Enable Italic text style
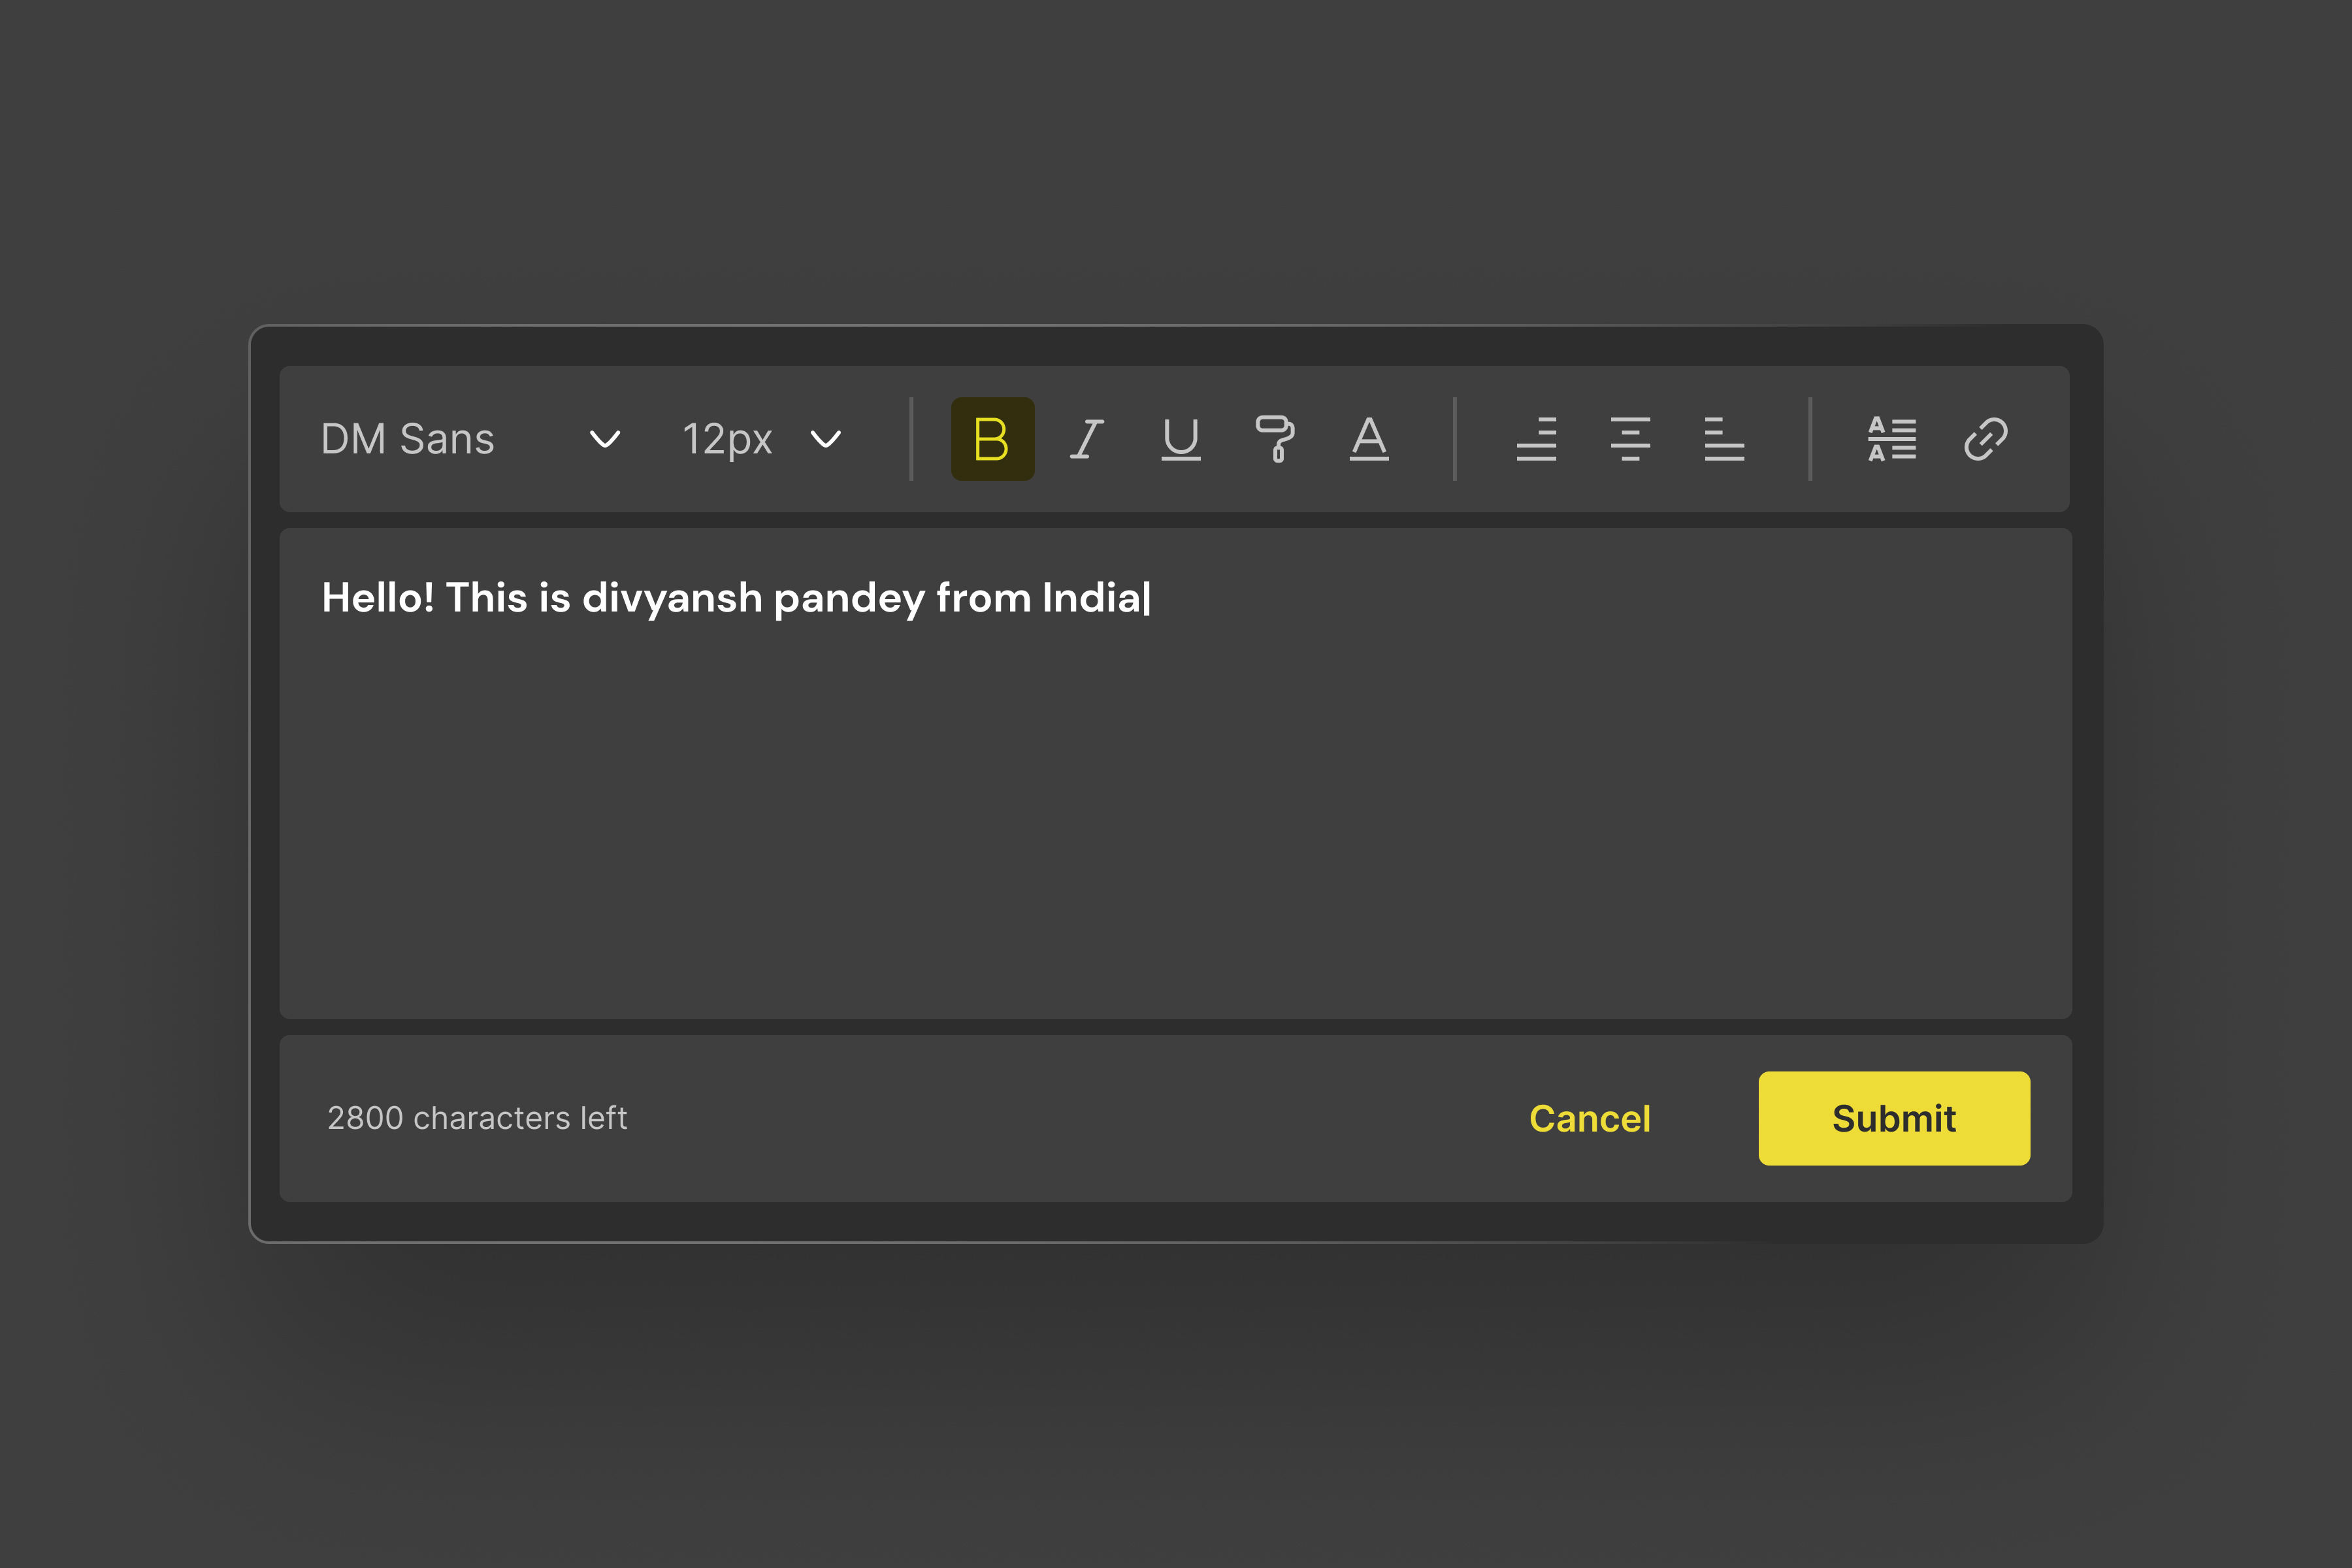The height and width of the screenshot is (1568, 2352). [1087, 439]
